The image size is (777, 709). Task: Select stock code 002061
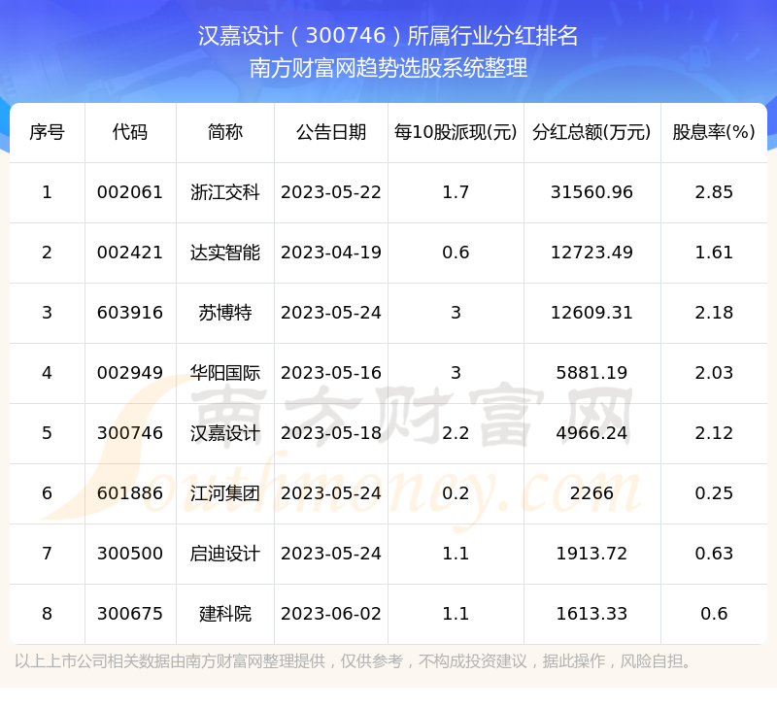point(130,192)
